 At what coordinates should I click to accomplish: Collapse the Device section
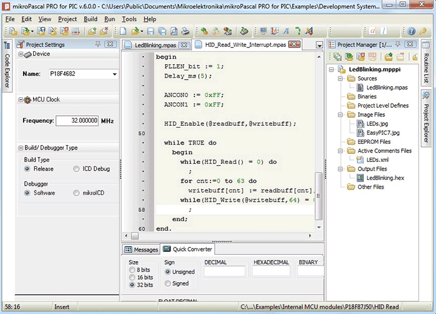point(21,54)
